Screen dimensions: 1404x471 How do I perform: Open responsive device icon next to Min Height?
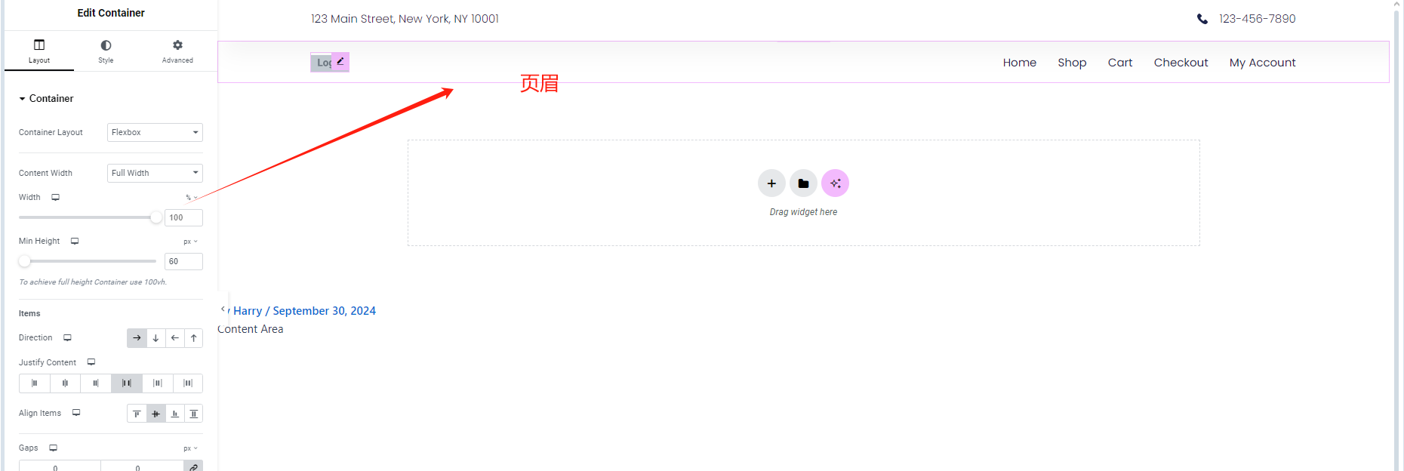click(75, 241)
